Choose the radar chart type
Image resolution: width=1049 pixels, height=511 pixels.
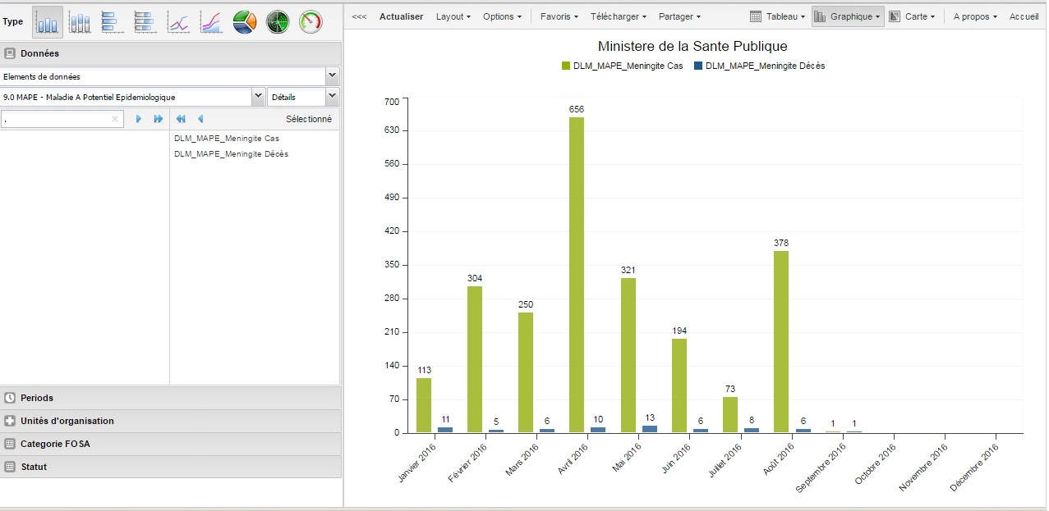(278, 22)
